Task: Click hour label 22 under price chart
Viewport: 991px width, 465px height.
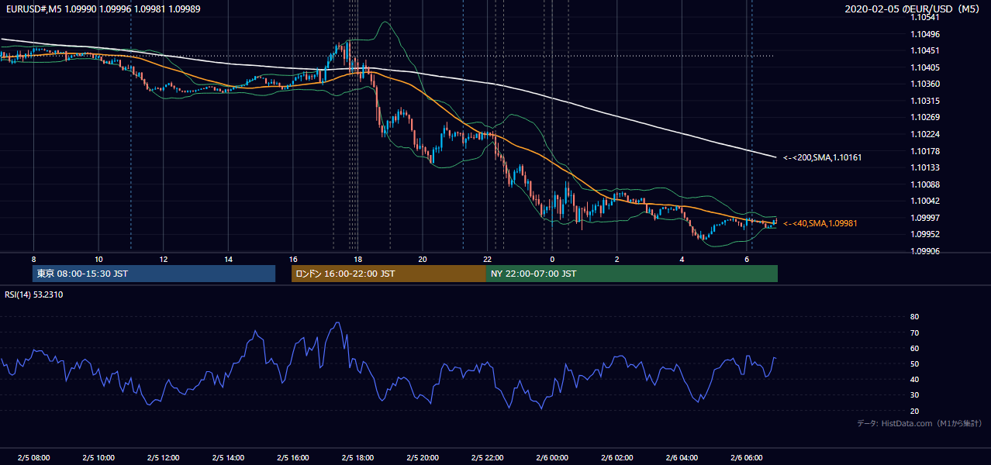Action: pos(488,259)
